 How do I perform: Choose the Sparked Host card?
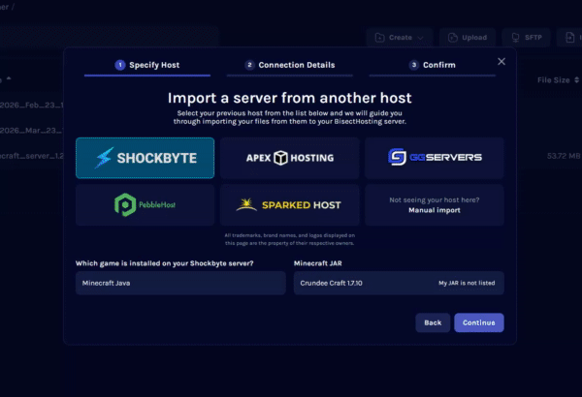(289, 205)
